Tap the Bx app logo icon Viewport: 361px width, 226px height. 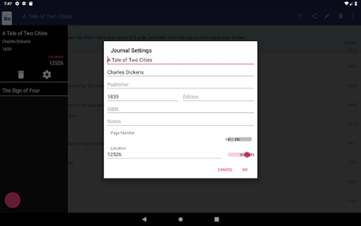point(7,18)
